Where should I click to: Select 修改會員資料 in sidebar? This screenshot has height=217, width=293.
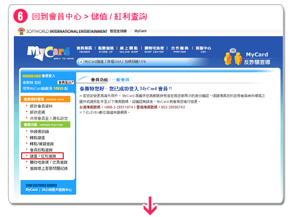point(41,106)
